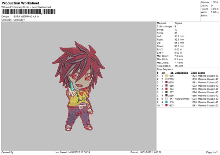Select the pale pink swatch next to 2283

tap(166, 79)
